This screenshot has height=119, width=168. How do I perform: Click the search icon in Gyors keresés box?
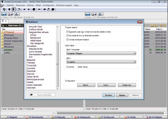[31, 95]
